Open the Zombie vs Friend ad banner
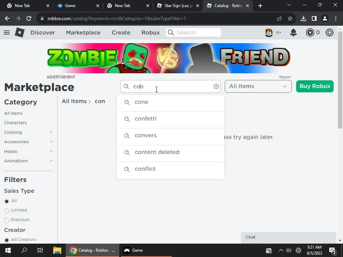Viewport: 343px width, 257px height. pyautogui.click(x=169, y=58)
